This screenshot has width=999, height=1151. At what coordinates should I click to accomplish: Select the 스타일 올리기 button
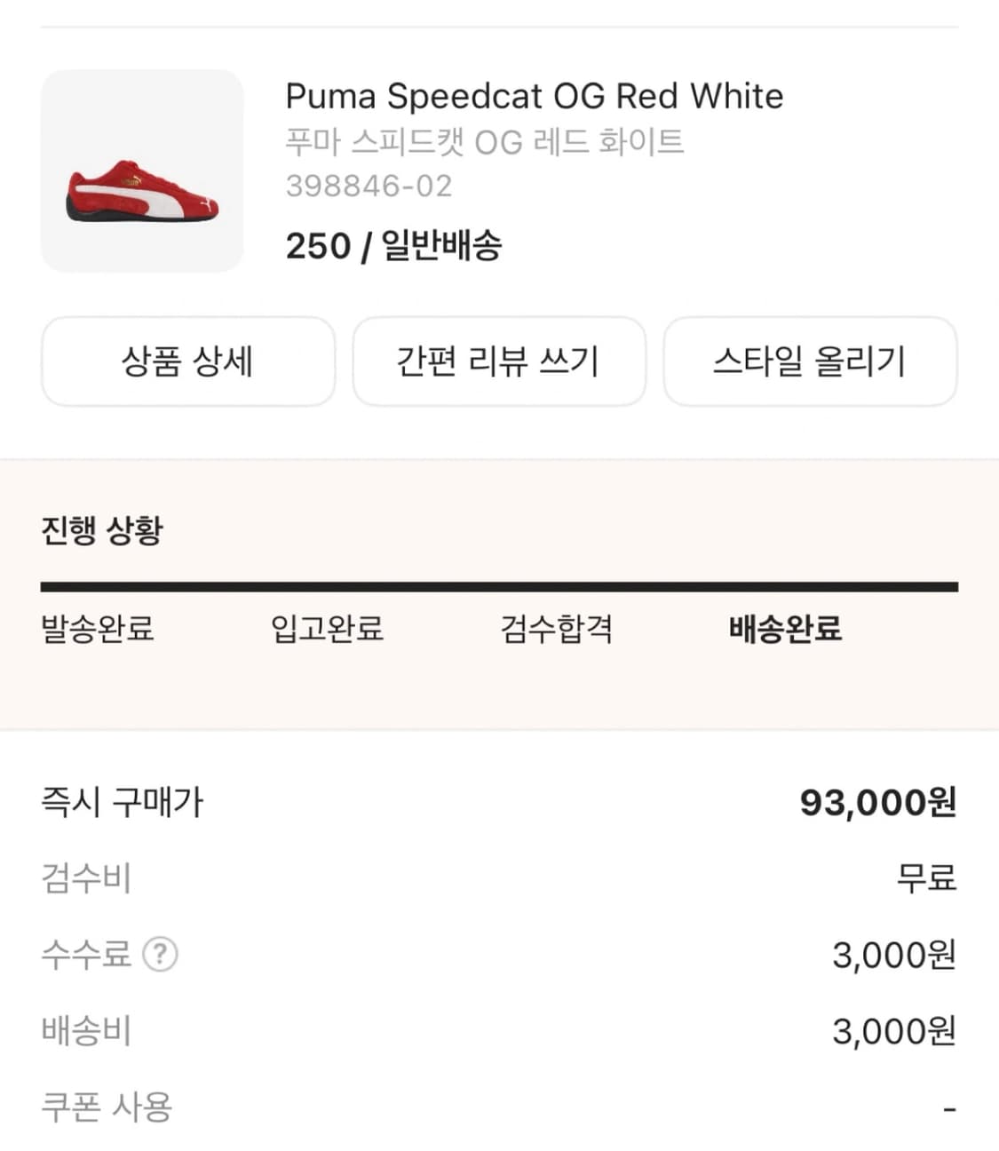click(810, 361)
